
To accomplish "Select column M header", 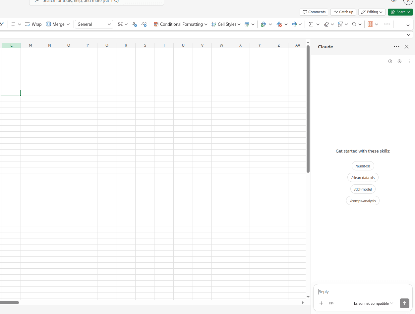I will [30, 45].
